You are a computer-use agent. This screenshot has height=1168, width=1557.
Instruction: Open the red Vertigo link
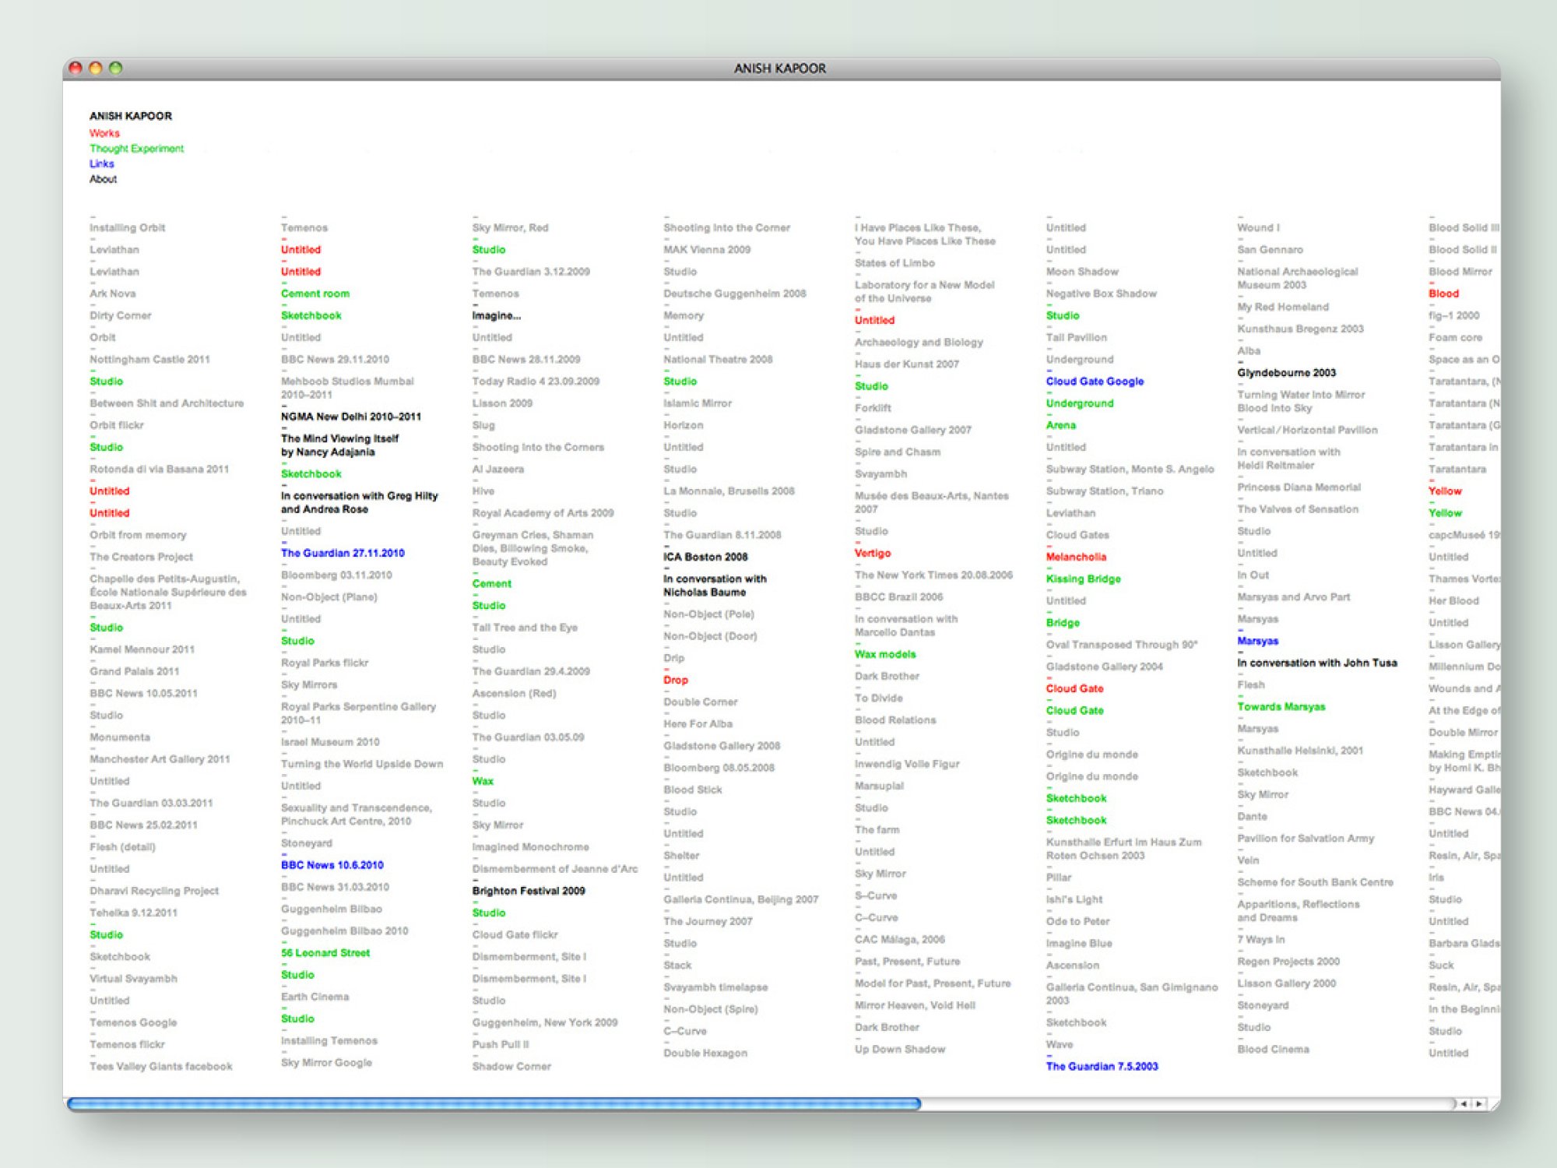[873, 553]
